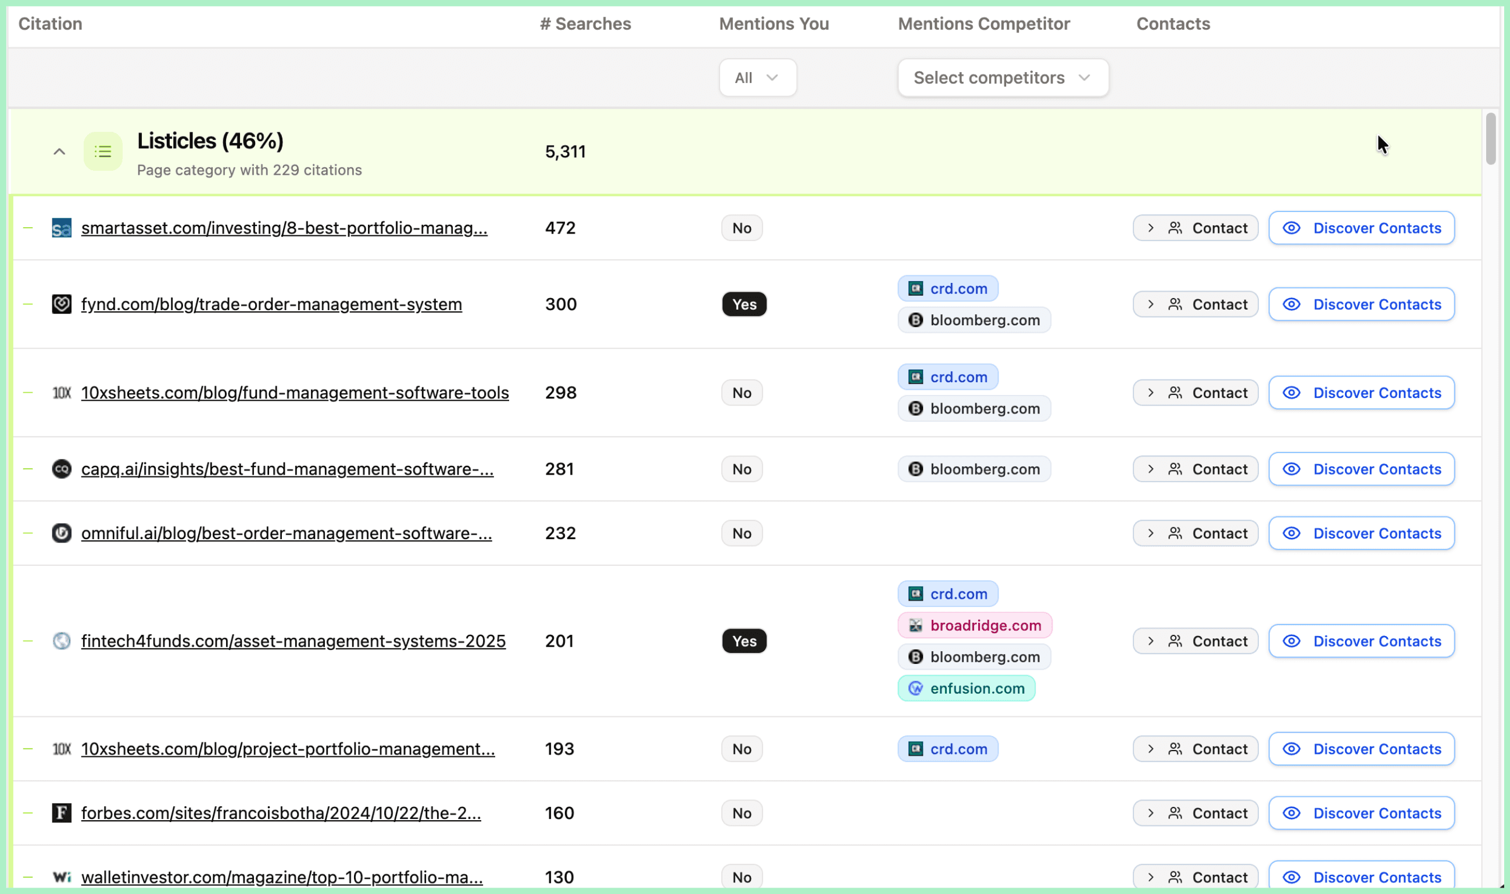1510x894 pixels.
Task: Click the Forbes favicon icon
Action: [x=62, y=813]
